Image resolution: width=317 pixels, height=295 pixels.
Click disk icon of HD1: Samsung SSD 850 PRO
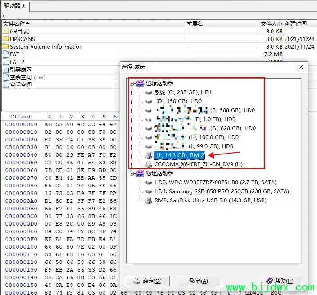pos(149,191)
